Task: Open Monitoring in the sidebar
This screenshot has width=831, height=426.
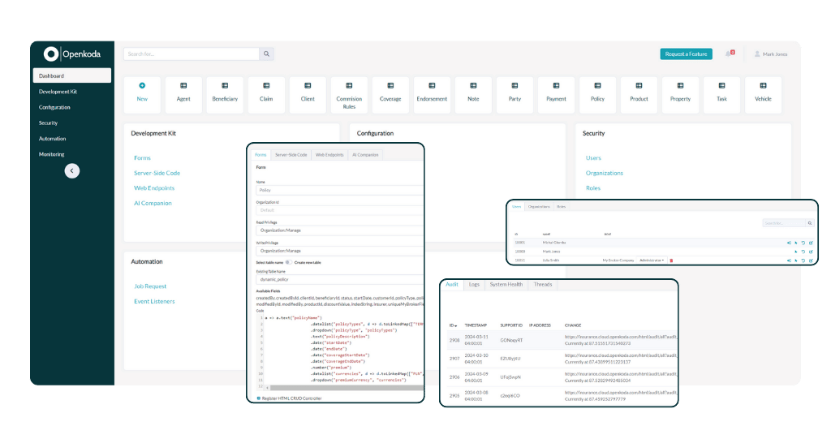Action: pos(51,154)
